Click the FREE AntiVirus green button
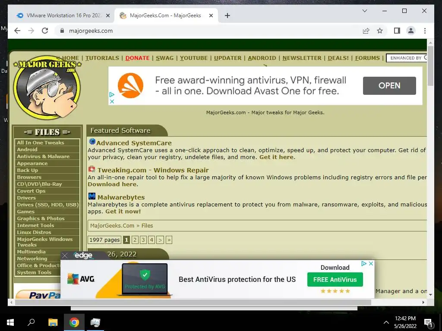The height and width of the screenshot is (331, 442). click(335, 279)
